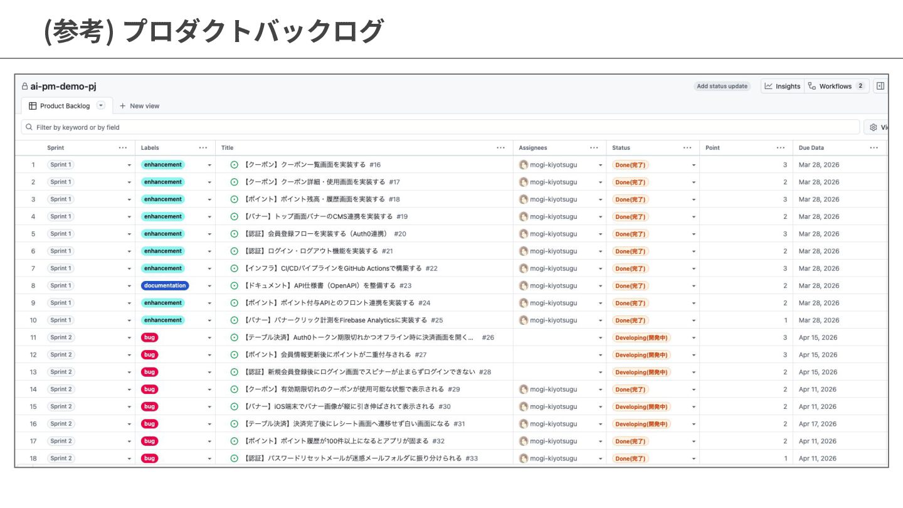Click the Add status update button
Viewport: 903px width, 508px height.
pyautogui.click(x=722, y=87)
